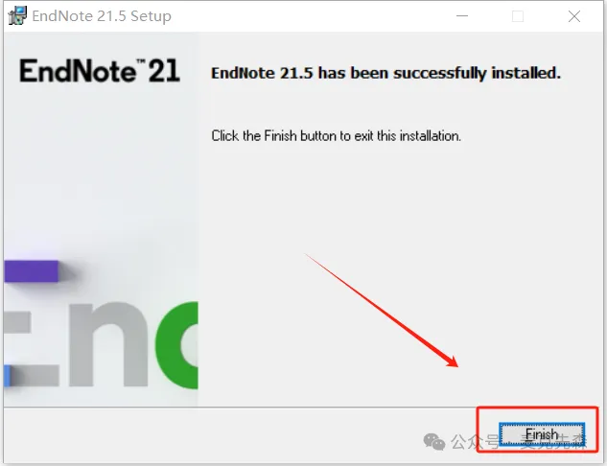
Task: Click the purple bar graphic in the banner
Action: (32, 271)
